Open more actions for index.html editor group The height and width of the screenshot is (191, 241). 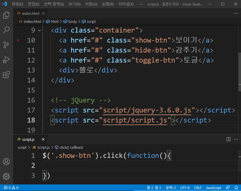pos(236,13)
